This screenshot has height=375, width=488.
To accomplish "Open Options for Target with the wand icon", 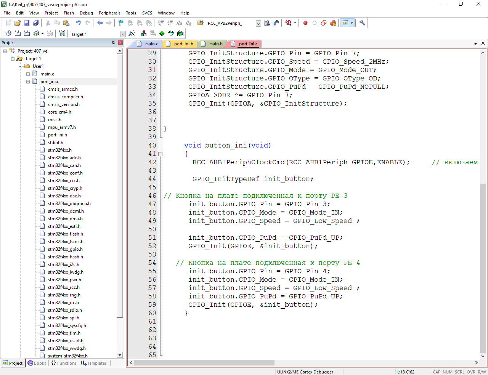I will [x=132, y=34].
